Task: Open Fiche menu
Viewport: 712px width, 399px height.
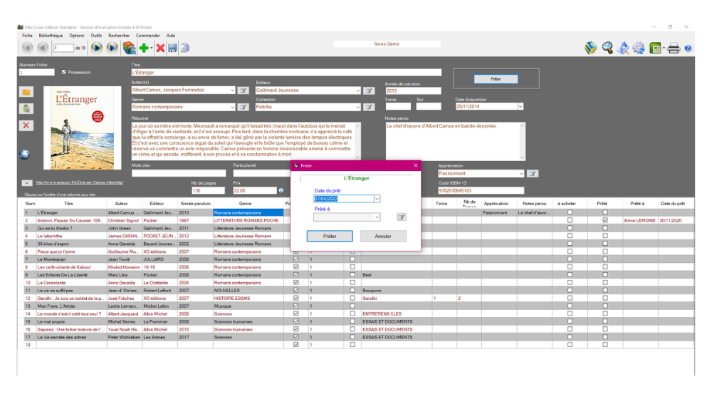Action: [x=27, y=36]
